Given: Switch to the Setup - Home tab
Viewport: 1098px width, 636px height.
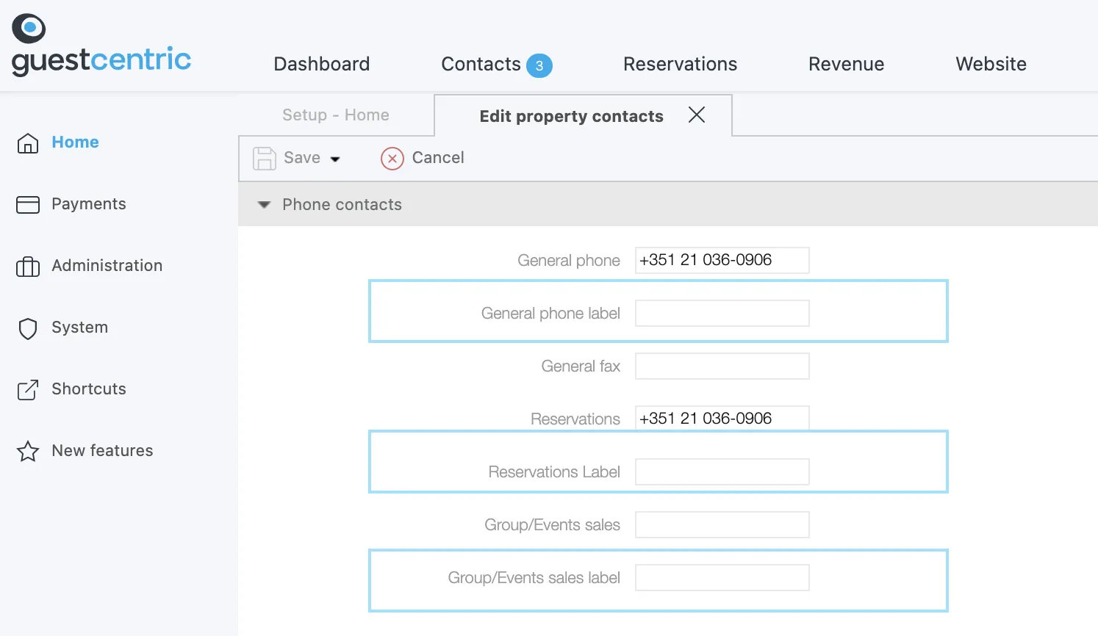Looking at the screenshot, I should pyautogui.click(x=336, y=115).
